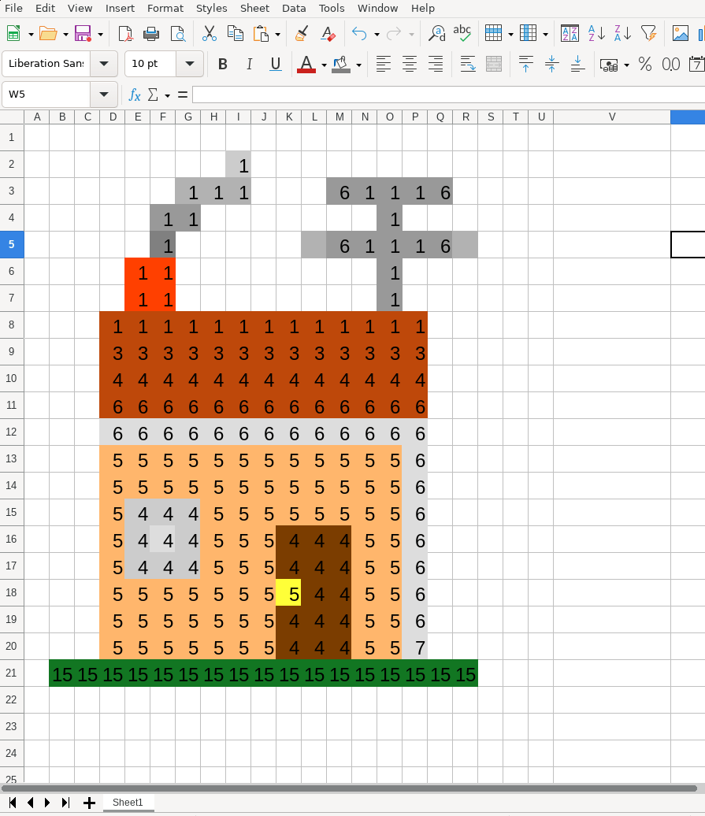705x816 pixels.
Task: Click the formula equals sign icon
Action: click(183, 95)
